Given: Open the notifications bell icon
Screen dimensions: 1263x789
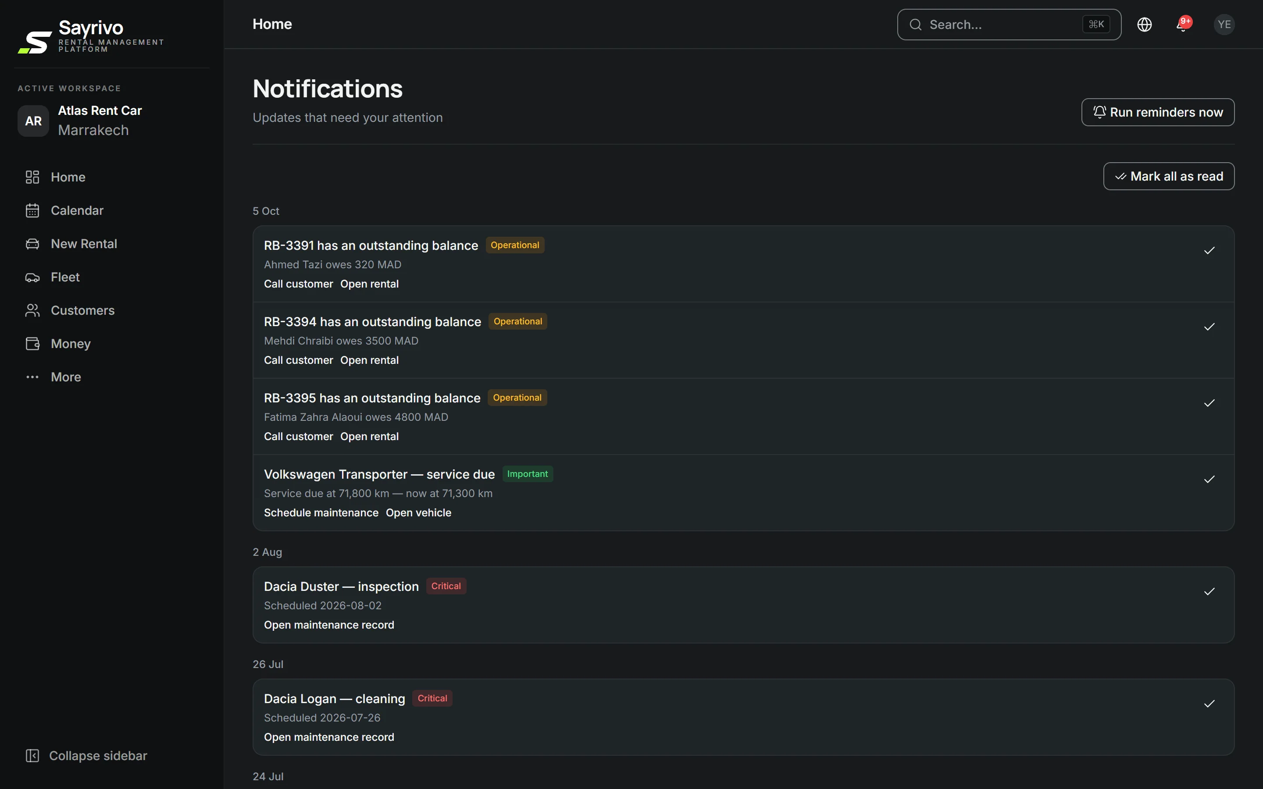Looking at the screenshot, I should pyautogui.click(x=1183, y=25).
